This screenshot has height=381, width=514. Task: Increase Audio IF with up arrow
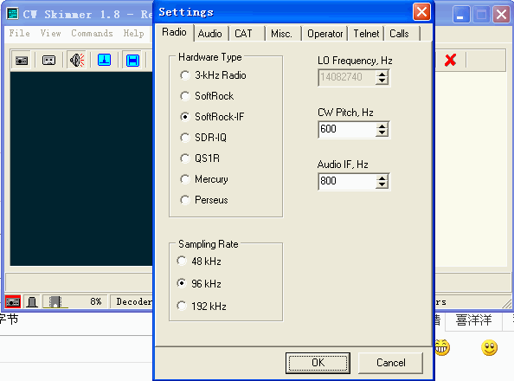click(382, 178)
